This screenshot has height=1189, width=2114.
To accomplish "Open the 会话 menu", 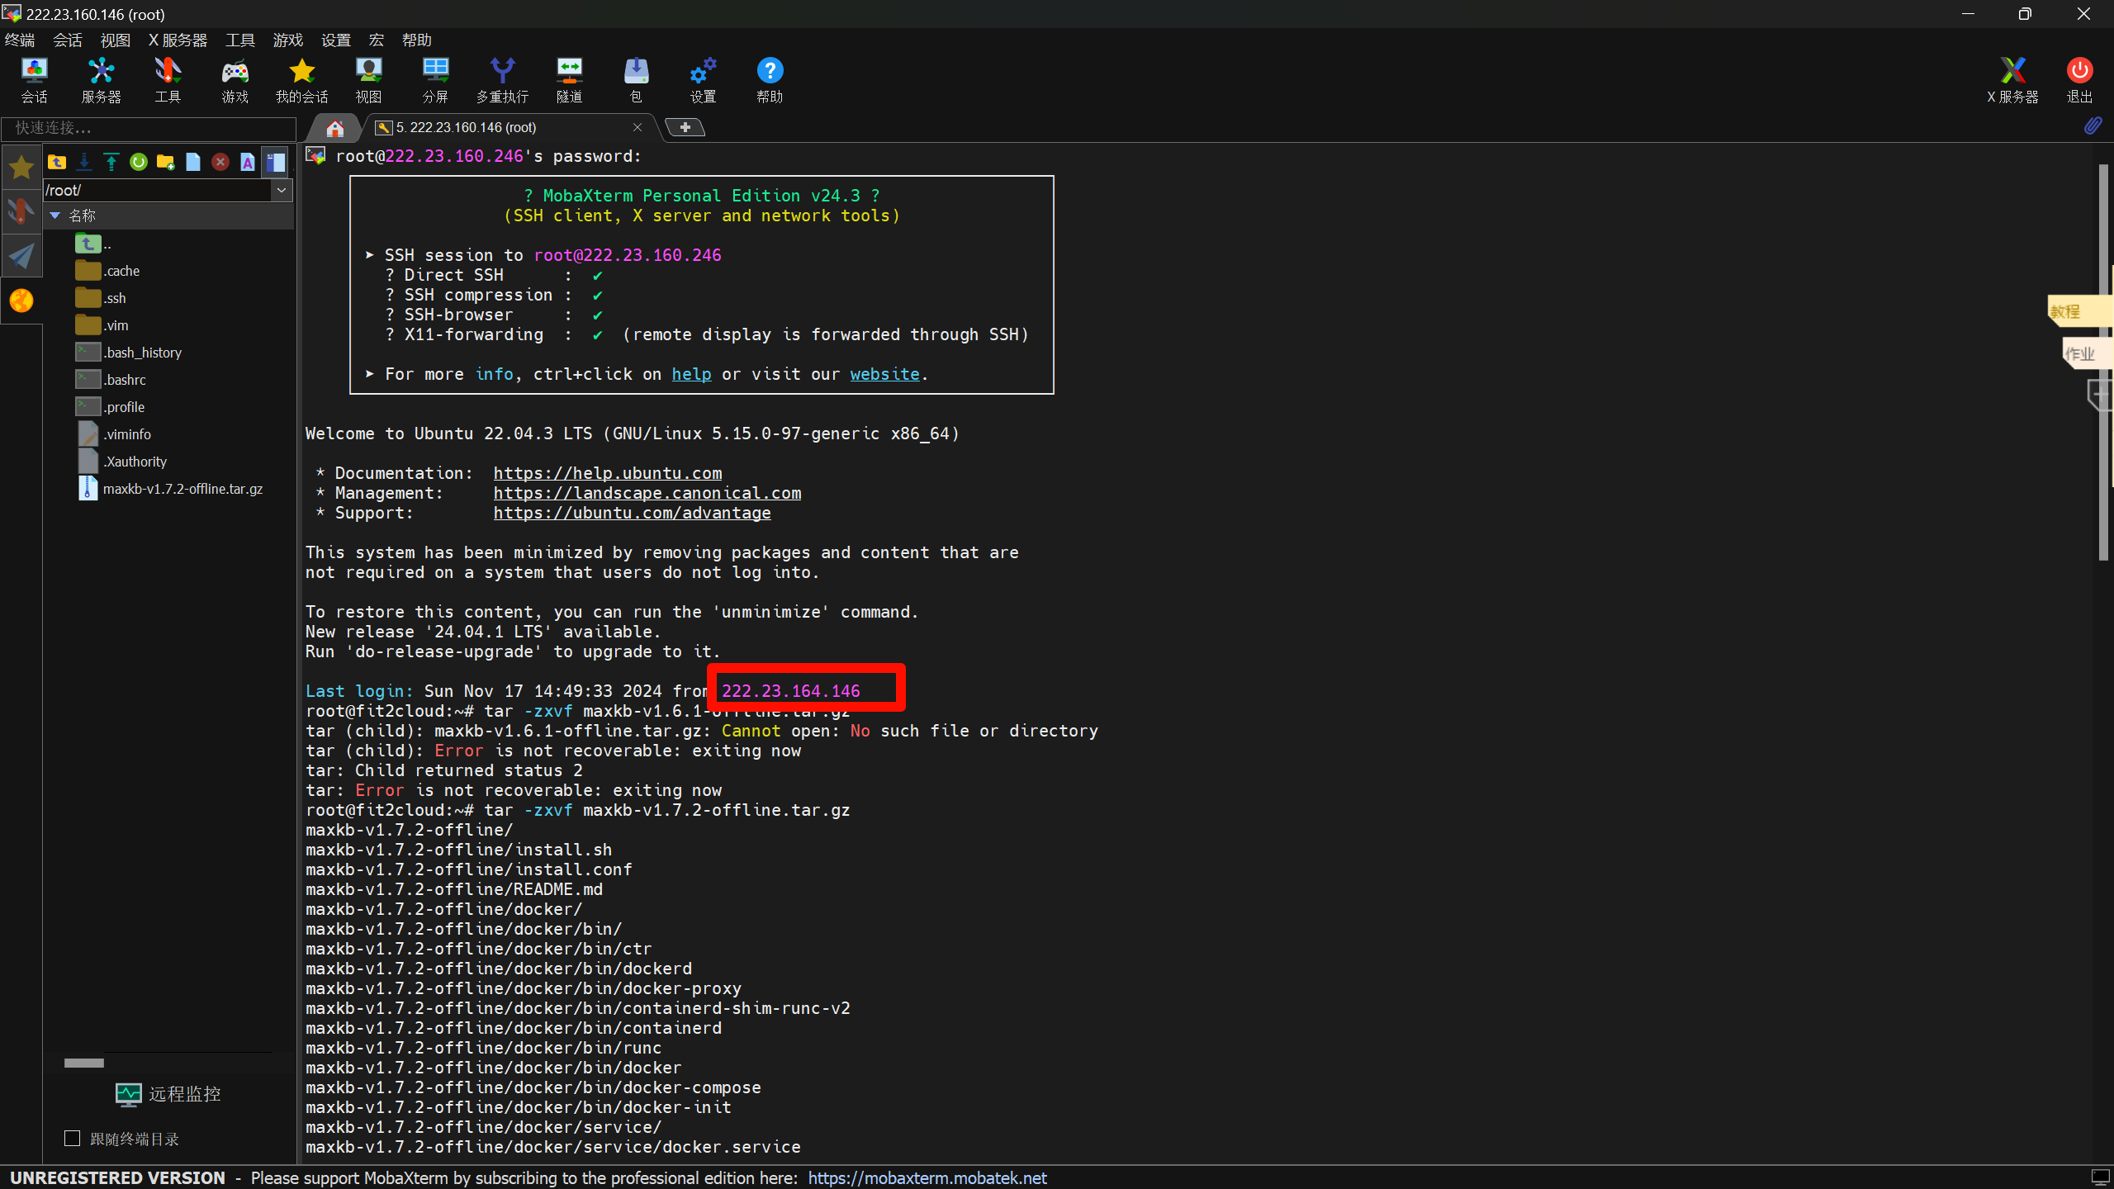I will (67, 40).
